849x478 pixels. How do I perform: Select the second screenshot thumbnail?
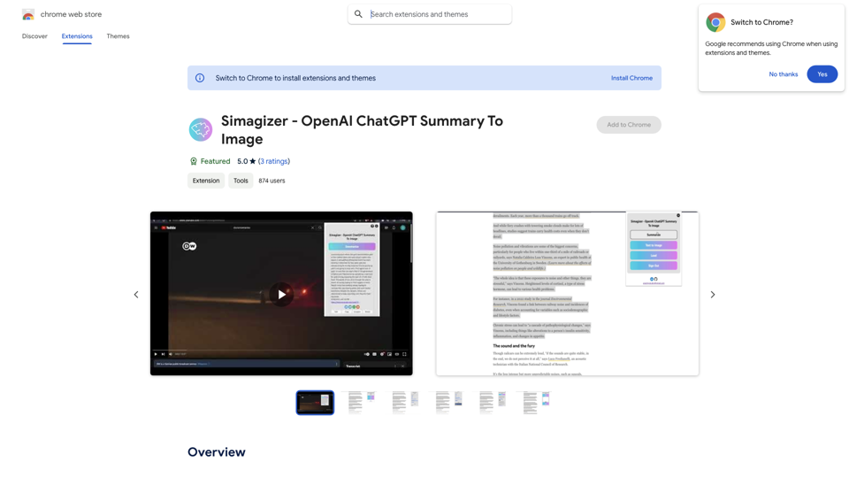[359, 403]
